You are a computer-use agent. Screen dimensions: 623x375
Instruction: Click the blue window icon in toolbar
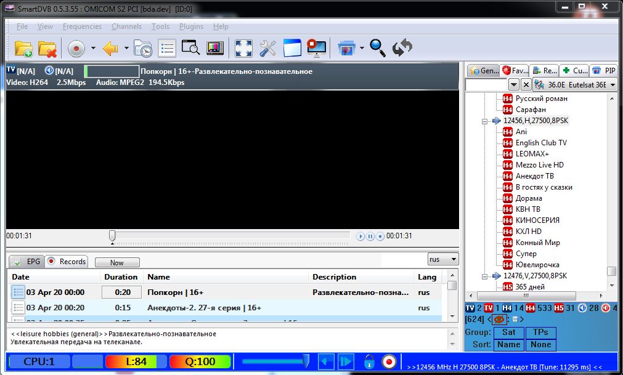pyautogui.click(x=292, y=48)
